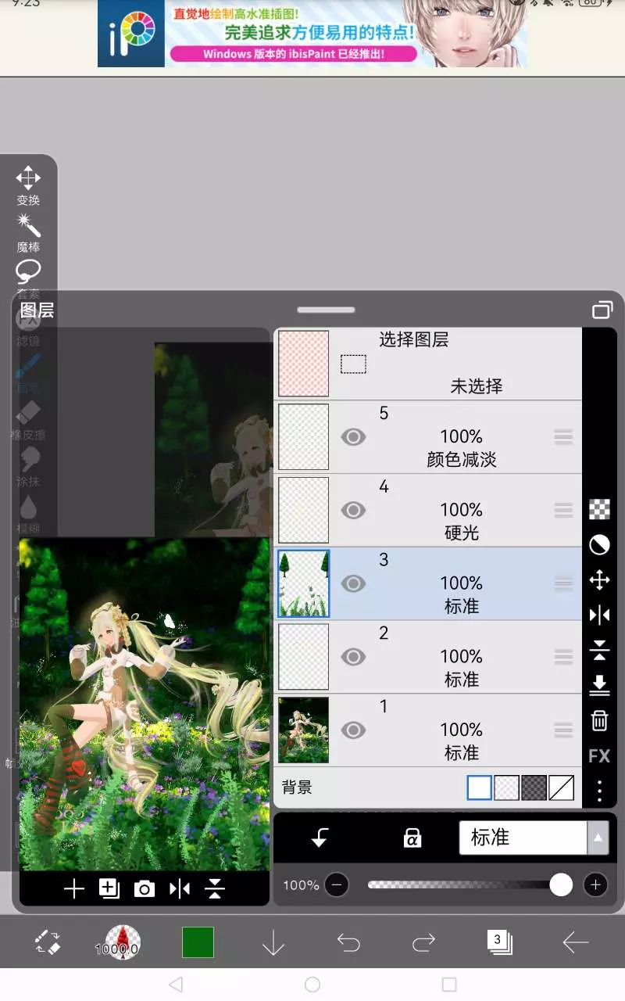Tap Android recent apps button
625x1001 pixels.
coord(449,984)
